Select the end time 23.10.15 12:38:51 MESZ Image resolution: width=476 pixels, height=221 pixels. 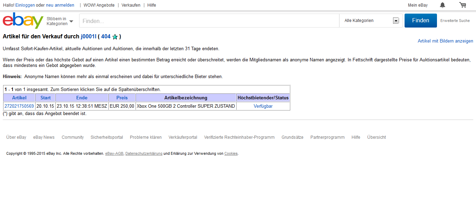coord(82,106)
